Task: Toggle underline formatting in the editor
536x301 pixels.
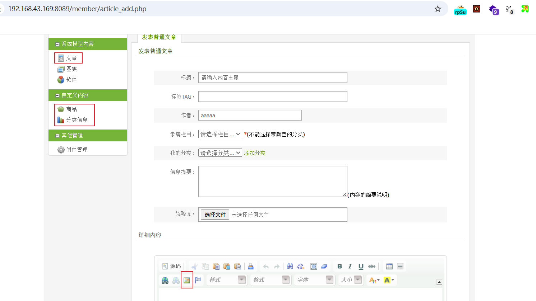Action: pos(361,266)
